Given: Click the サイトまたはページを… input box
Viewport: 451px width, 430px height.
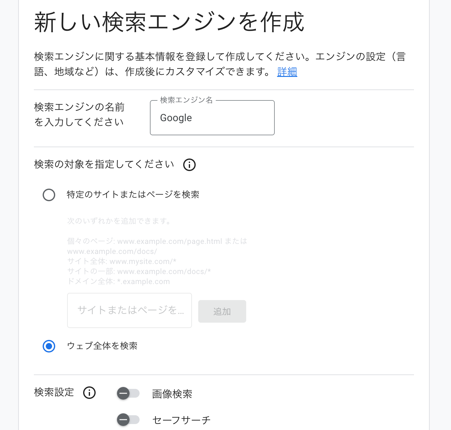Looking at the screenshot, I should click(129, 310).
